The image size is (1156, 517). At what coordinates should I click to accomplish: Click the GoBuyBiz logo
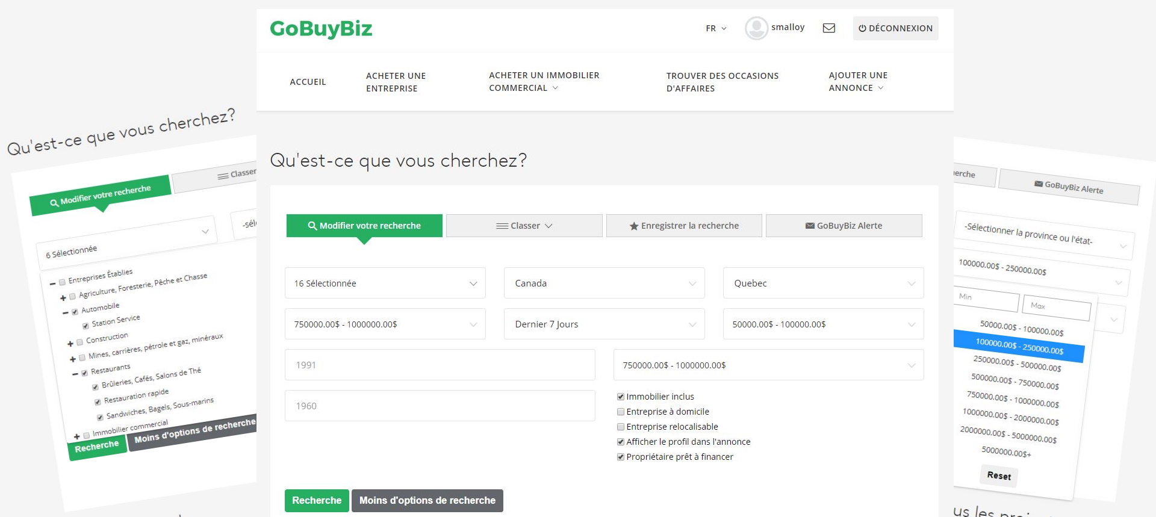[321, 29]
